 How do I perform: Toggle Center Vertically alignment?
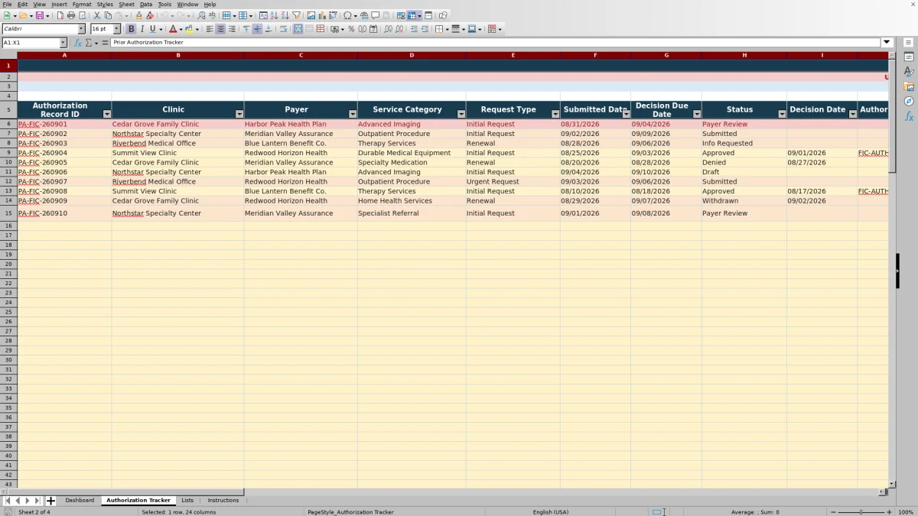point(257,29)
